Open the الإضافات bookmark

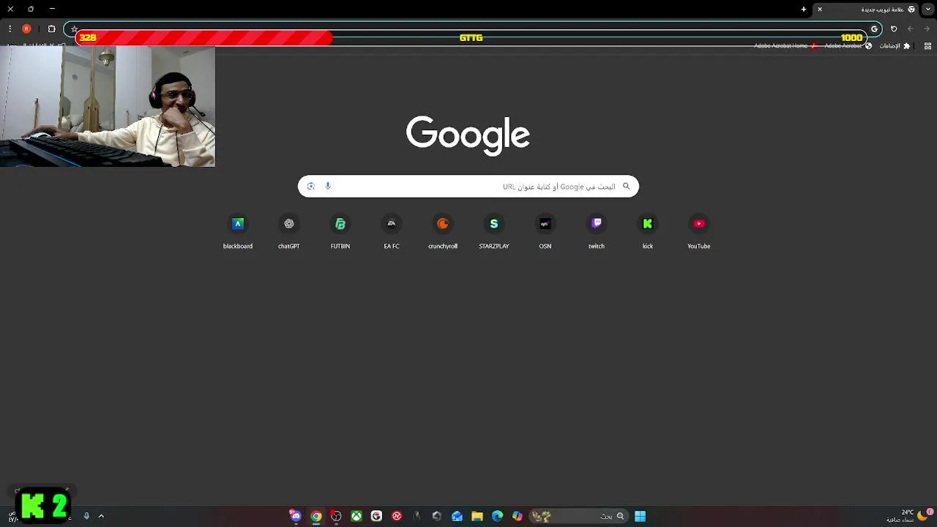895,46
